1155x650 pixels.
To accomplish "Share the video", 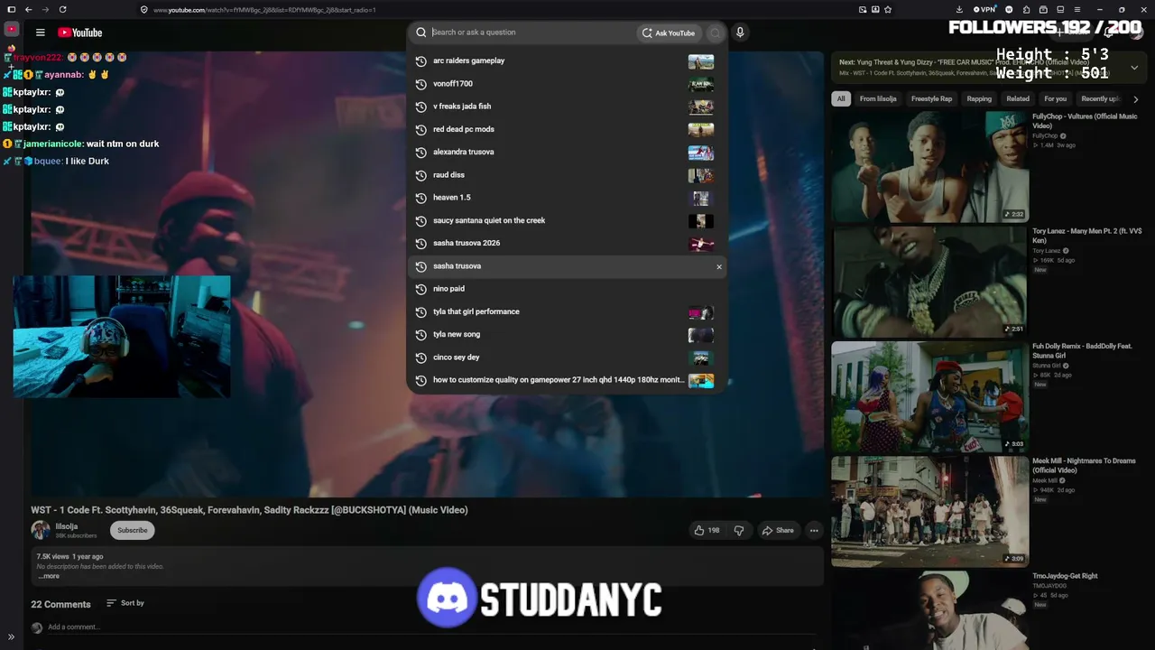I will [x=777, y=531].
